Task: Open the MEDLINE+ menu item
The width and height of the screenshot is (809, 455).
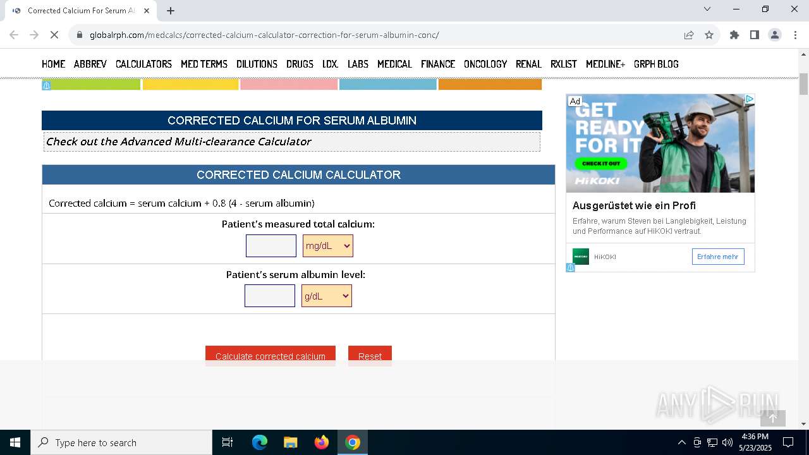Action: (x=605, y=64)
